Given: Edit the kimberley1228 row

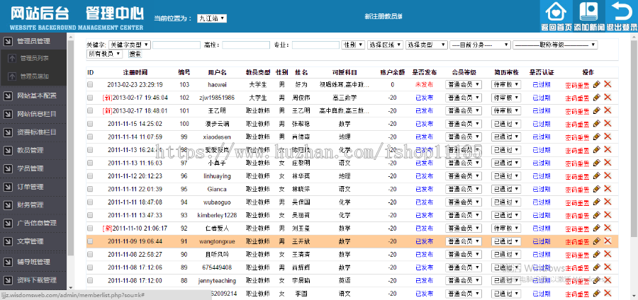Looking at the screenshot, I should (x=596, y=215).
